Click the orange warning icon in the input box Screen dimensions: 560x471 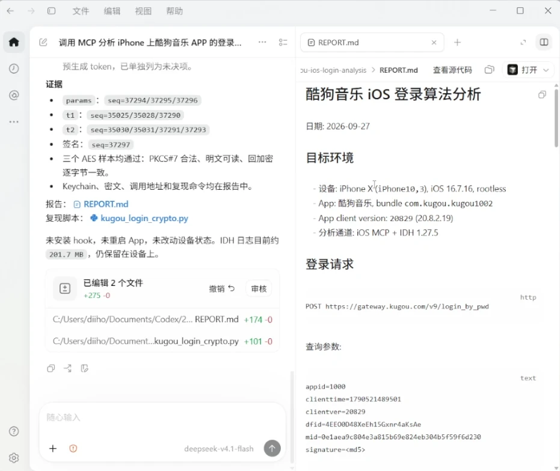tap(73, 449)
